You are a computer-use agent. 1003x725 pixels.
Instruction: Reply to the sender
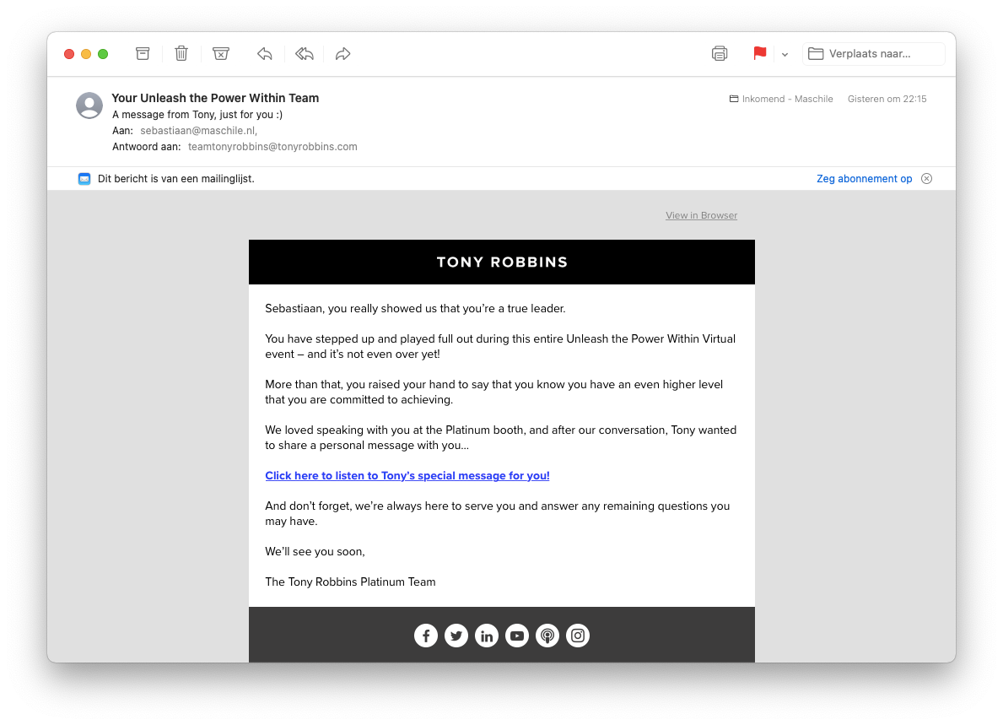pyautogui.click(x=265, y=54)
